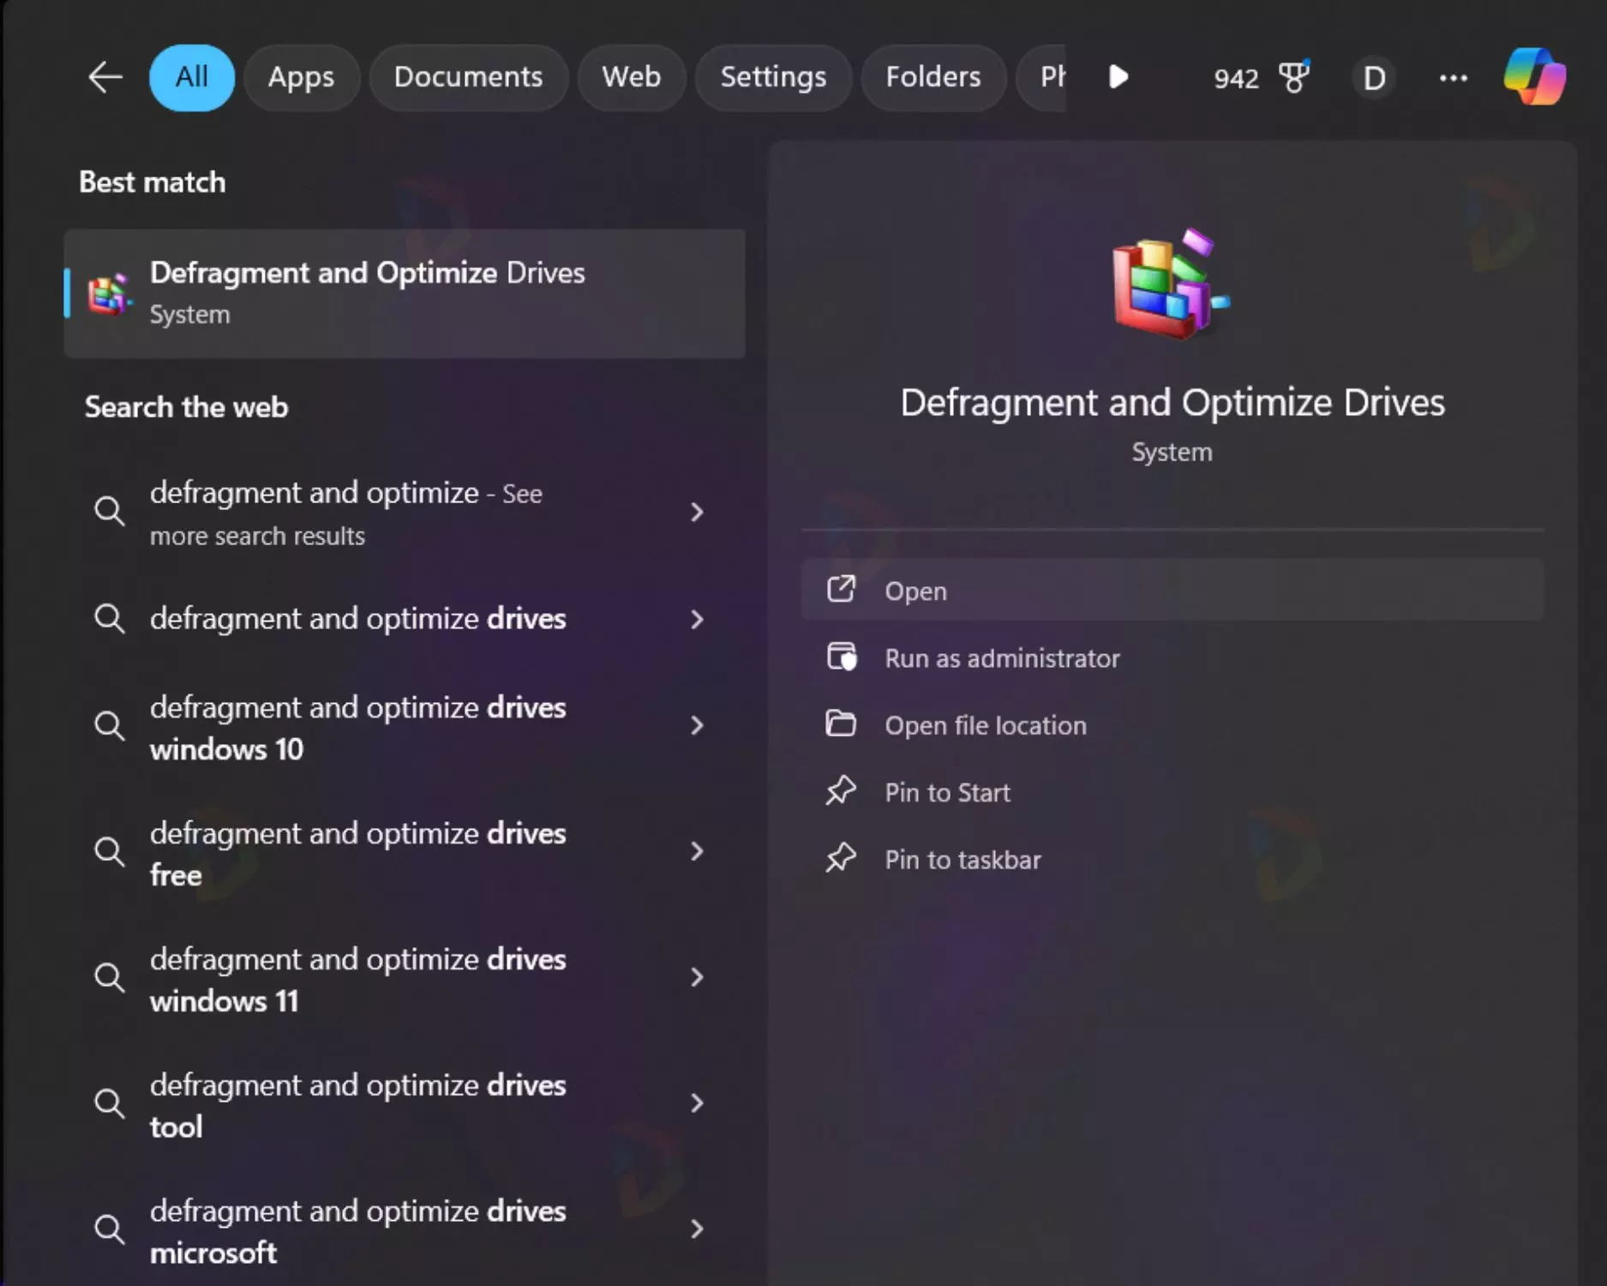The image size is (1607, 1286).
Task: Click search icon beside 'drives windows 10'
Action: (x=109, y=725)
